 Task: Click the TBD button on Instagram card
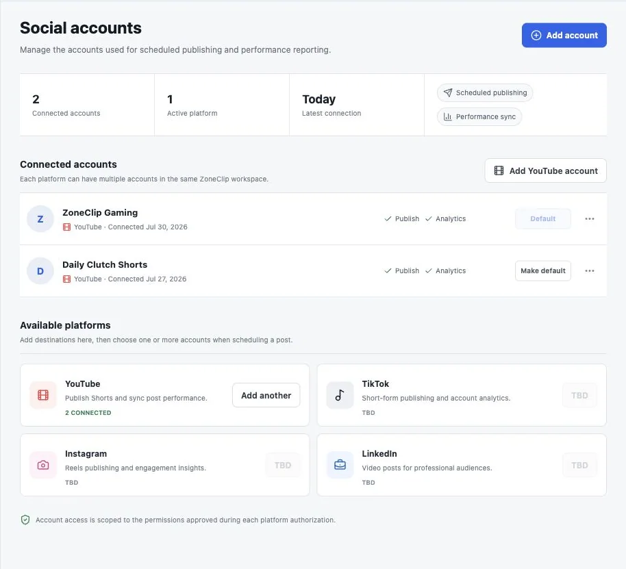tap(283, 465)
